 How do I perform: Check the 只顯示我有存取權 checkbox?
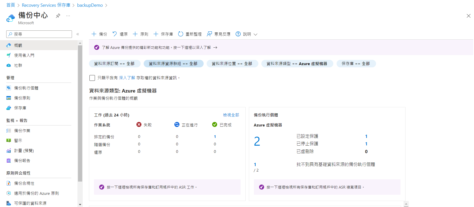click(92, 78)
